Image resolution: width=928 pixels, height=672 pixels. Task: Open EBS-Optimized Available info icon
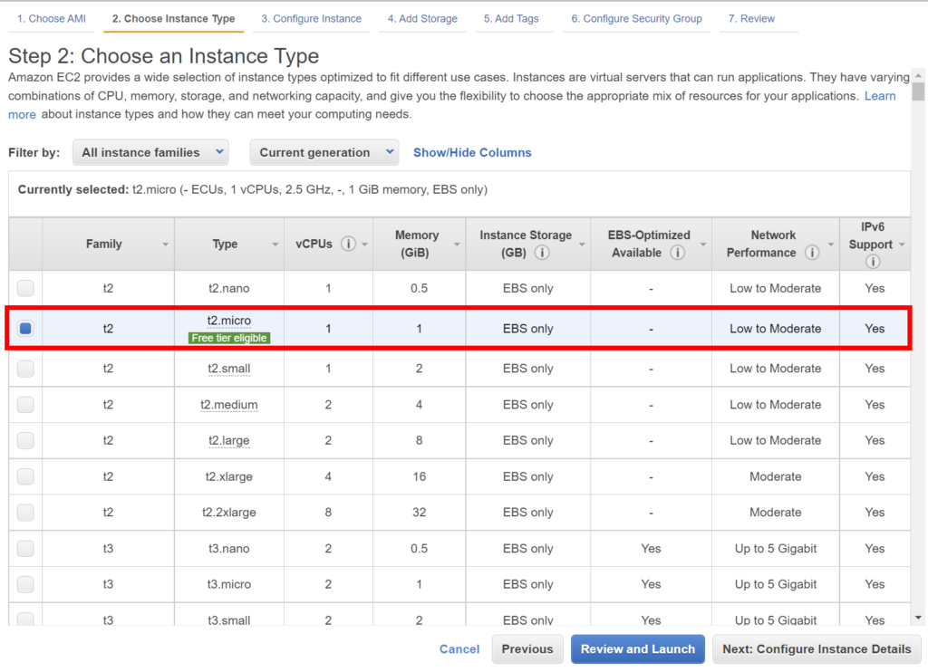(x=678, y=253)
